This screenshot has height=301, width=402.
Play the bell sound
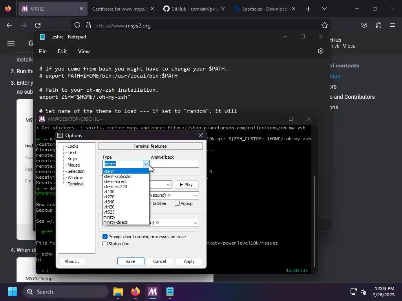coord(186,185)
